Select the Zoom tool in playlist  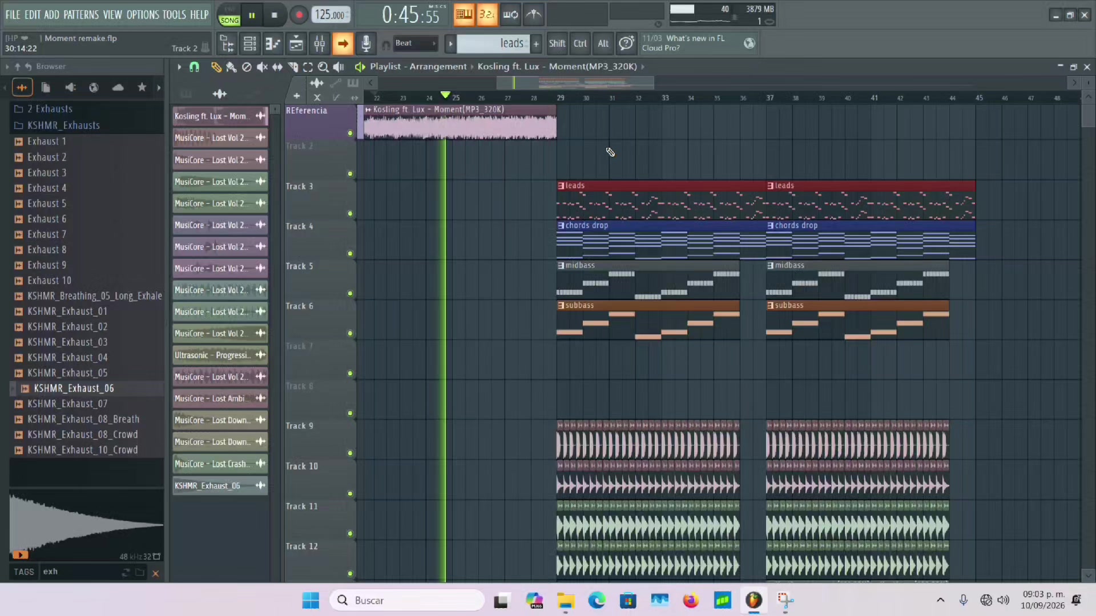(x=323, y=67)
